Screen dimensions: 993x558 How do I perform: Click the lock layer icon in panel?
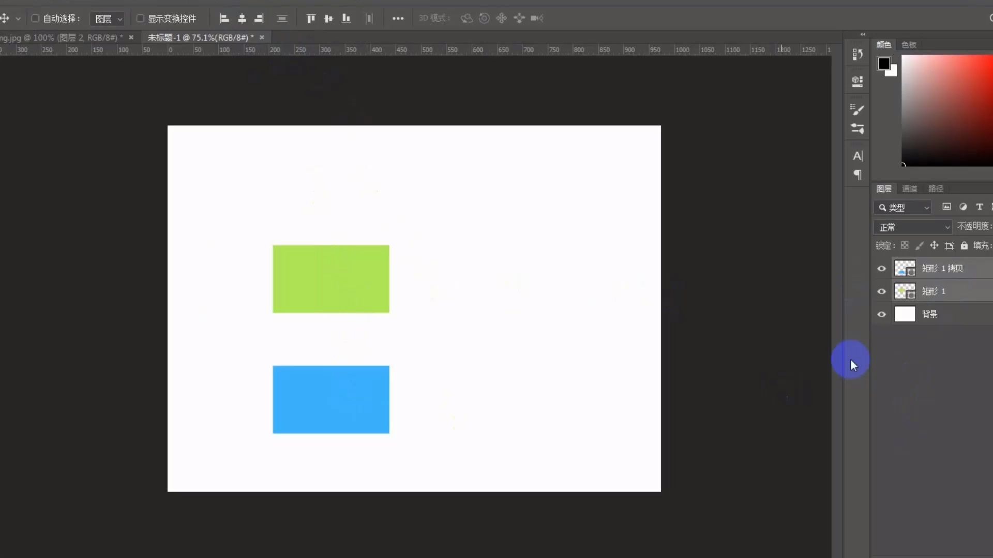pyautogui.click(x=965, y=245)
